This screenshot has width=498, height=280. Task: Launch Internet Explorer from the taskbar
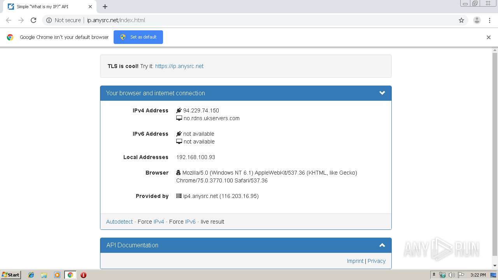click(31, 275)
